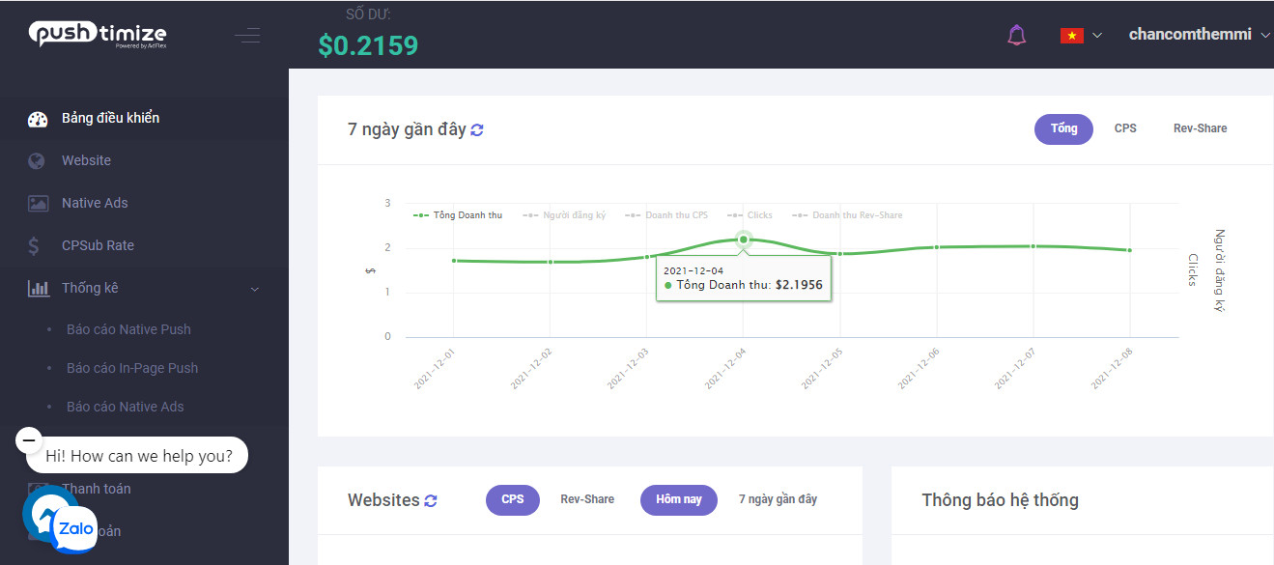Open Báo cáo Native Ads report

coord(125,407)
